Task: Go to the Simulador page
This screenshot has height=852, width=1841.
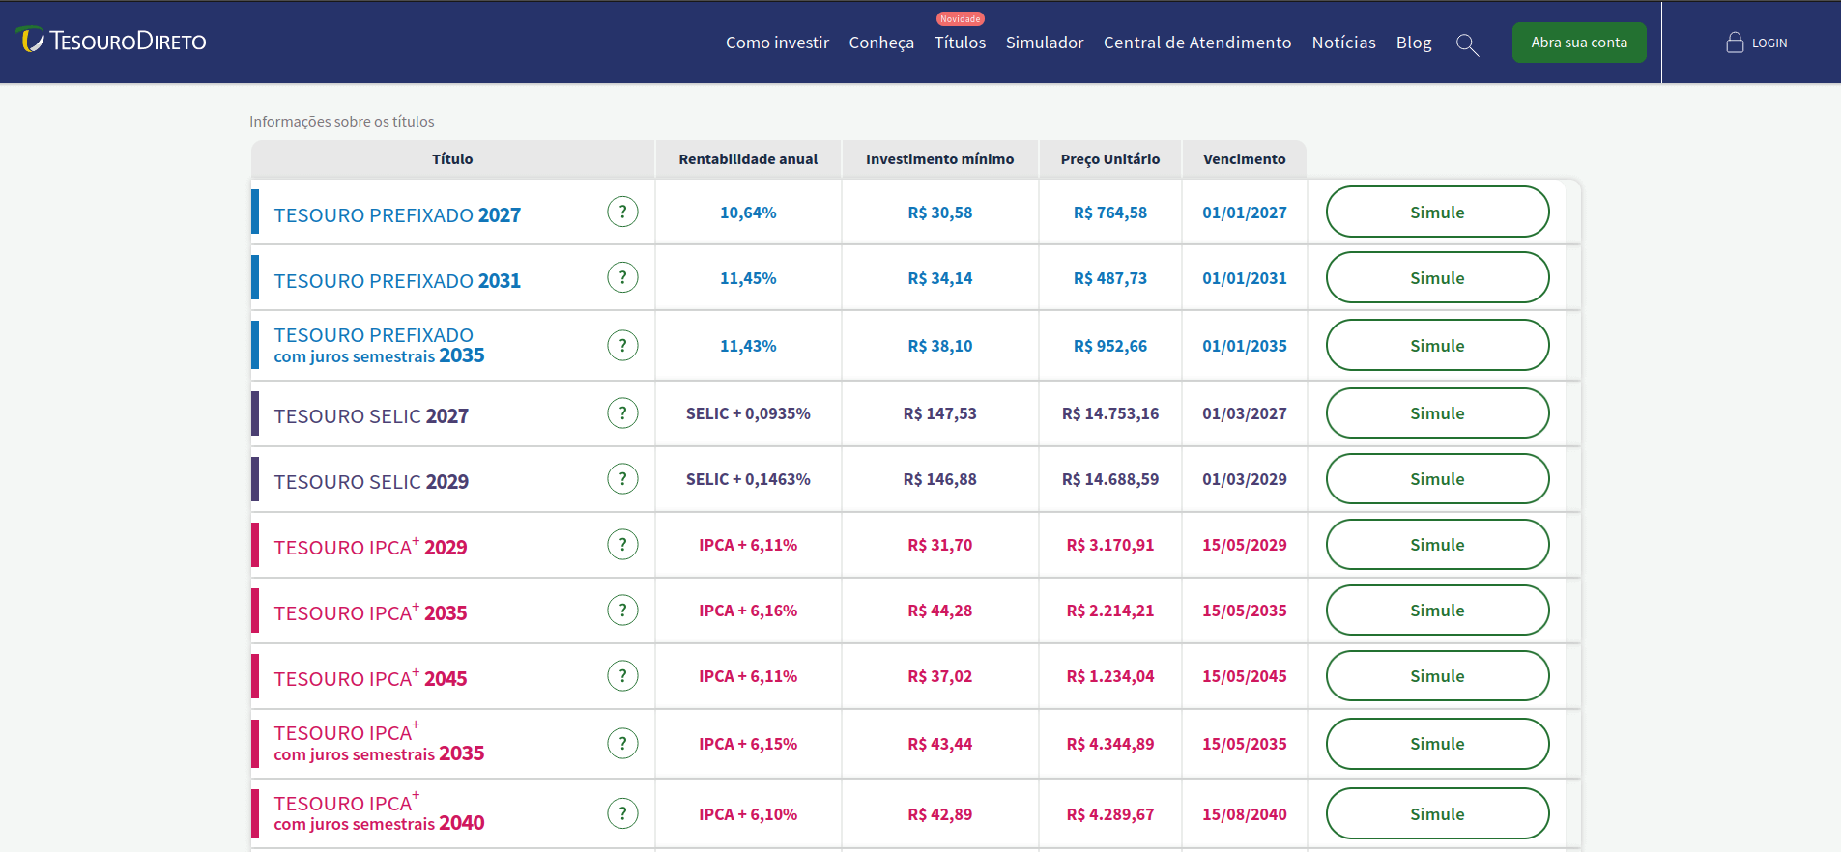Action: click(1045, 43)
